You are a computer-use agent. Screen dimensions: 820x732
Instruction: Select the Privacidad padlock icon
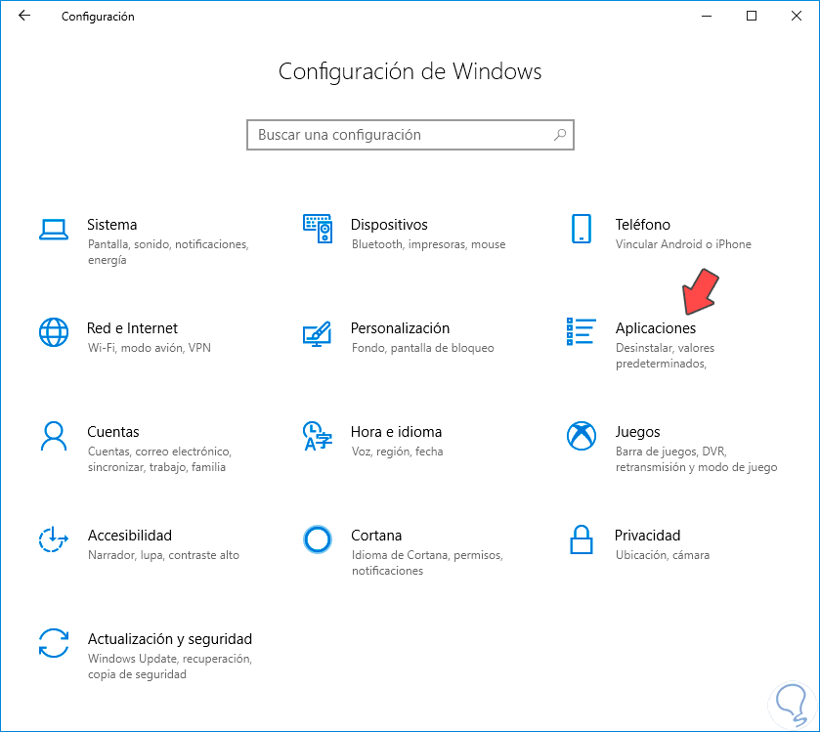click(582, 539)
